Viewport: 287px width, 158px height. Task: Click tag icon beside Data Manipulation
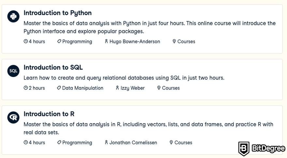click(x=59, y=88)
